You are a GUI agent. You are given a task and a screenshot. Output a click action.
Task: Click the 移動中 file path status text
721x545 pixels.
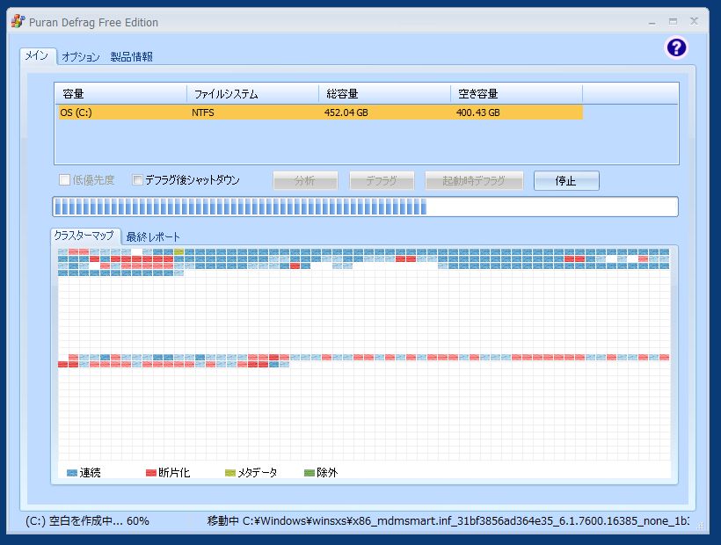(x=448, y=521)
